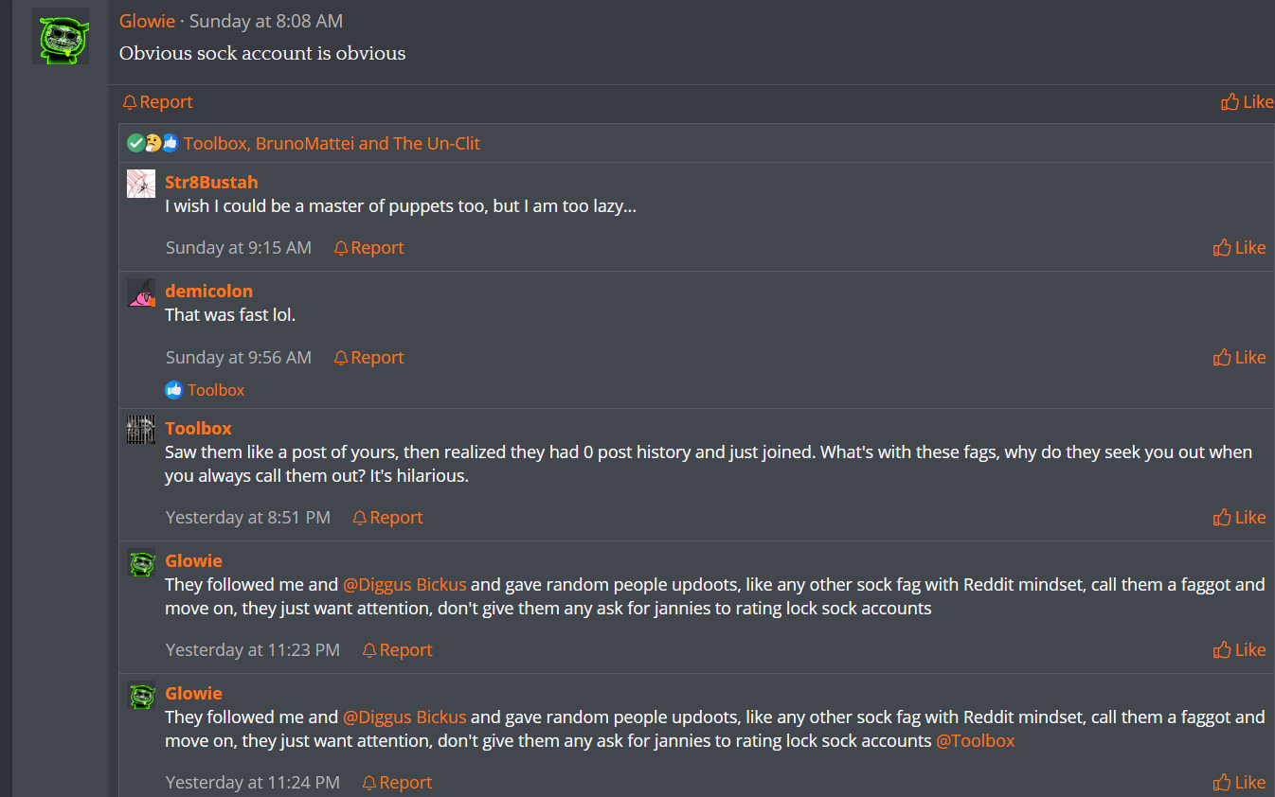The image size is (1275, 797).
Task: Like demicolon's "That was fast lol" comment
Action: coord(1239,358)
